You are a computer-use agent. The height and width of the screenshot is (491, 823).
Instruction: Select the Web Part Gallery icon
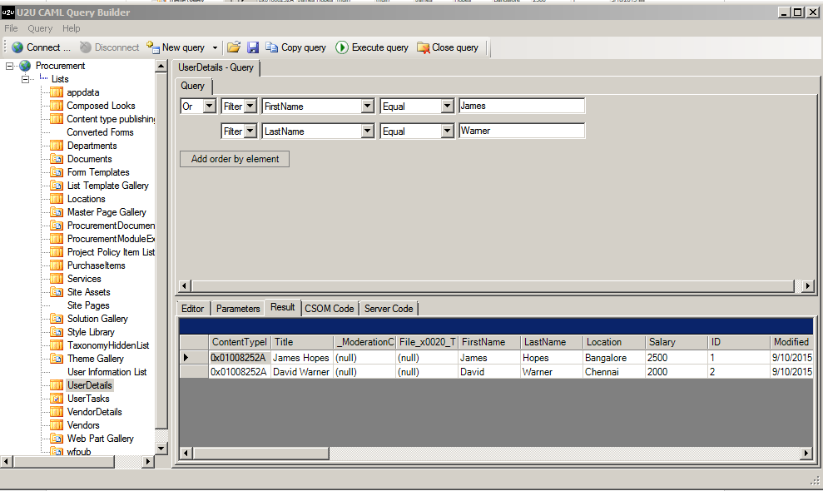point(57,439)
